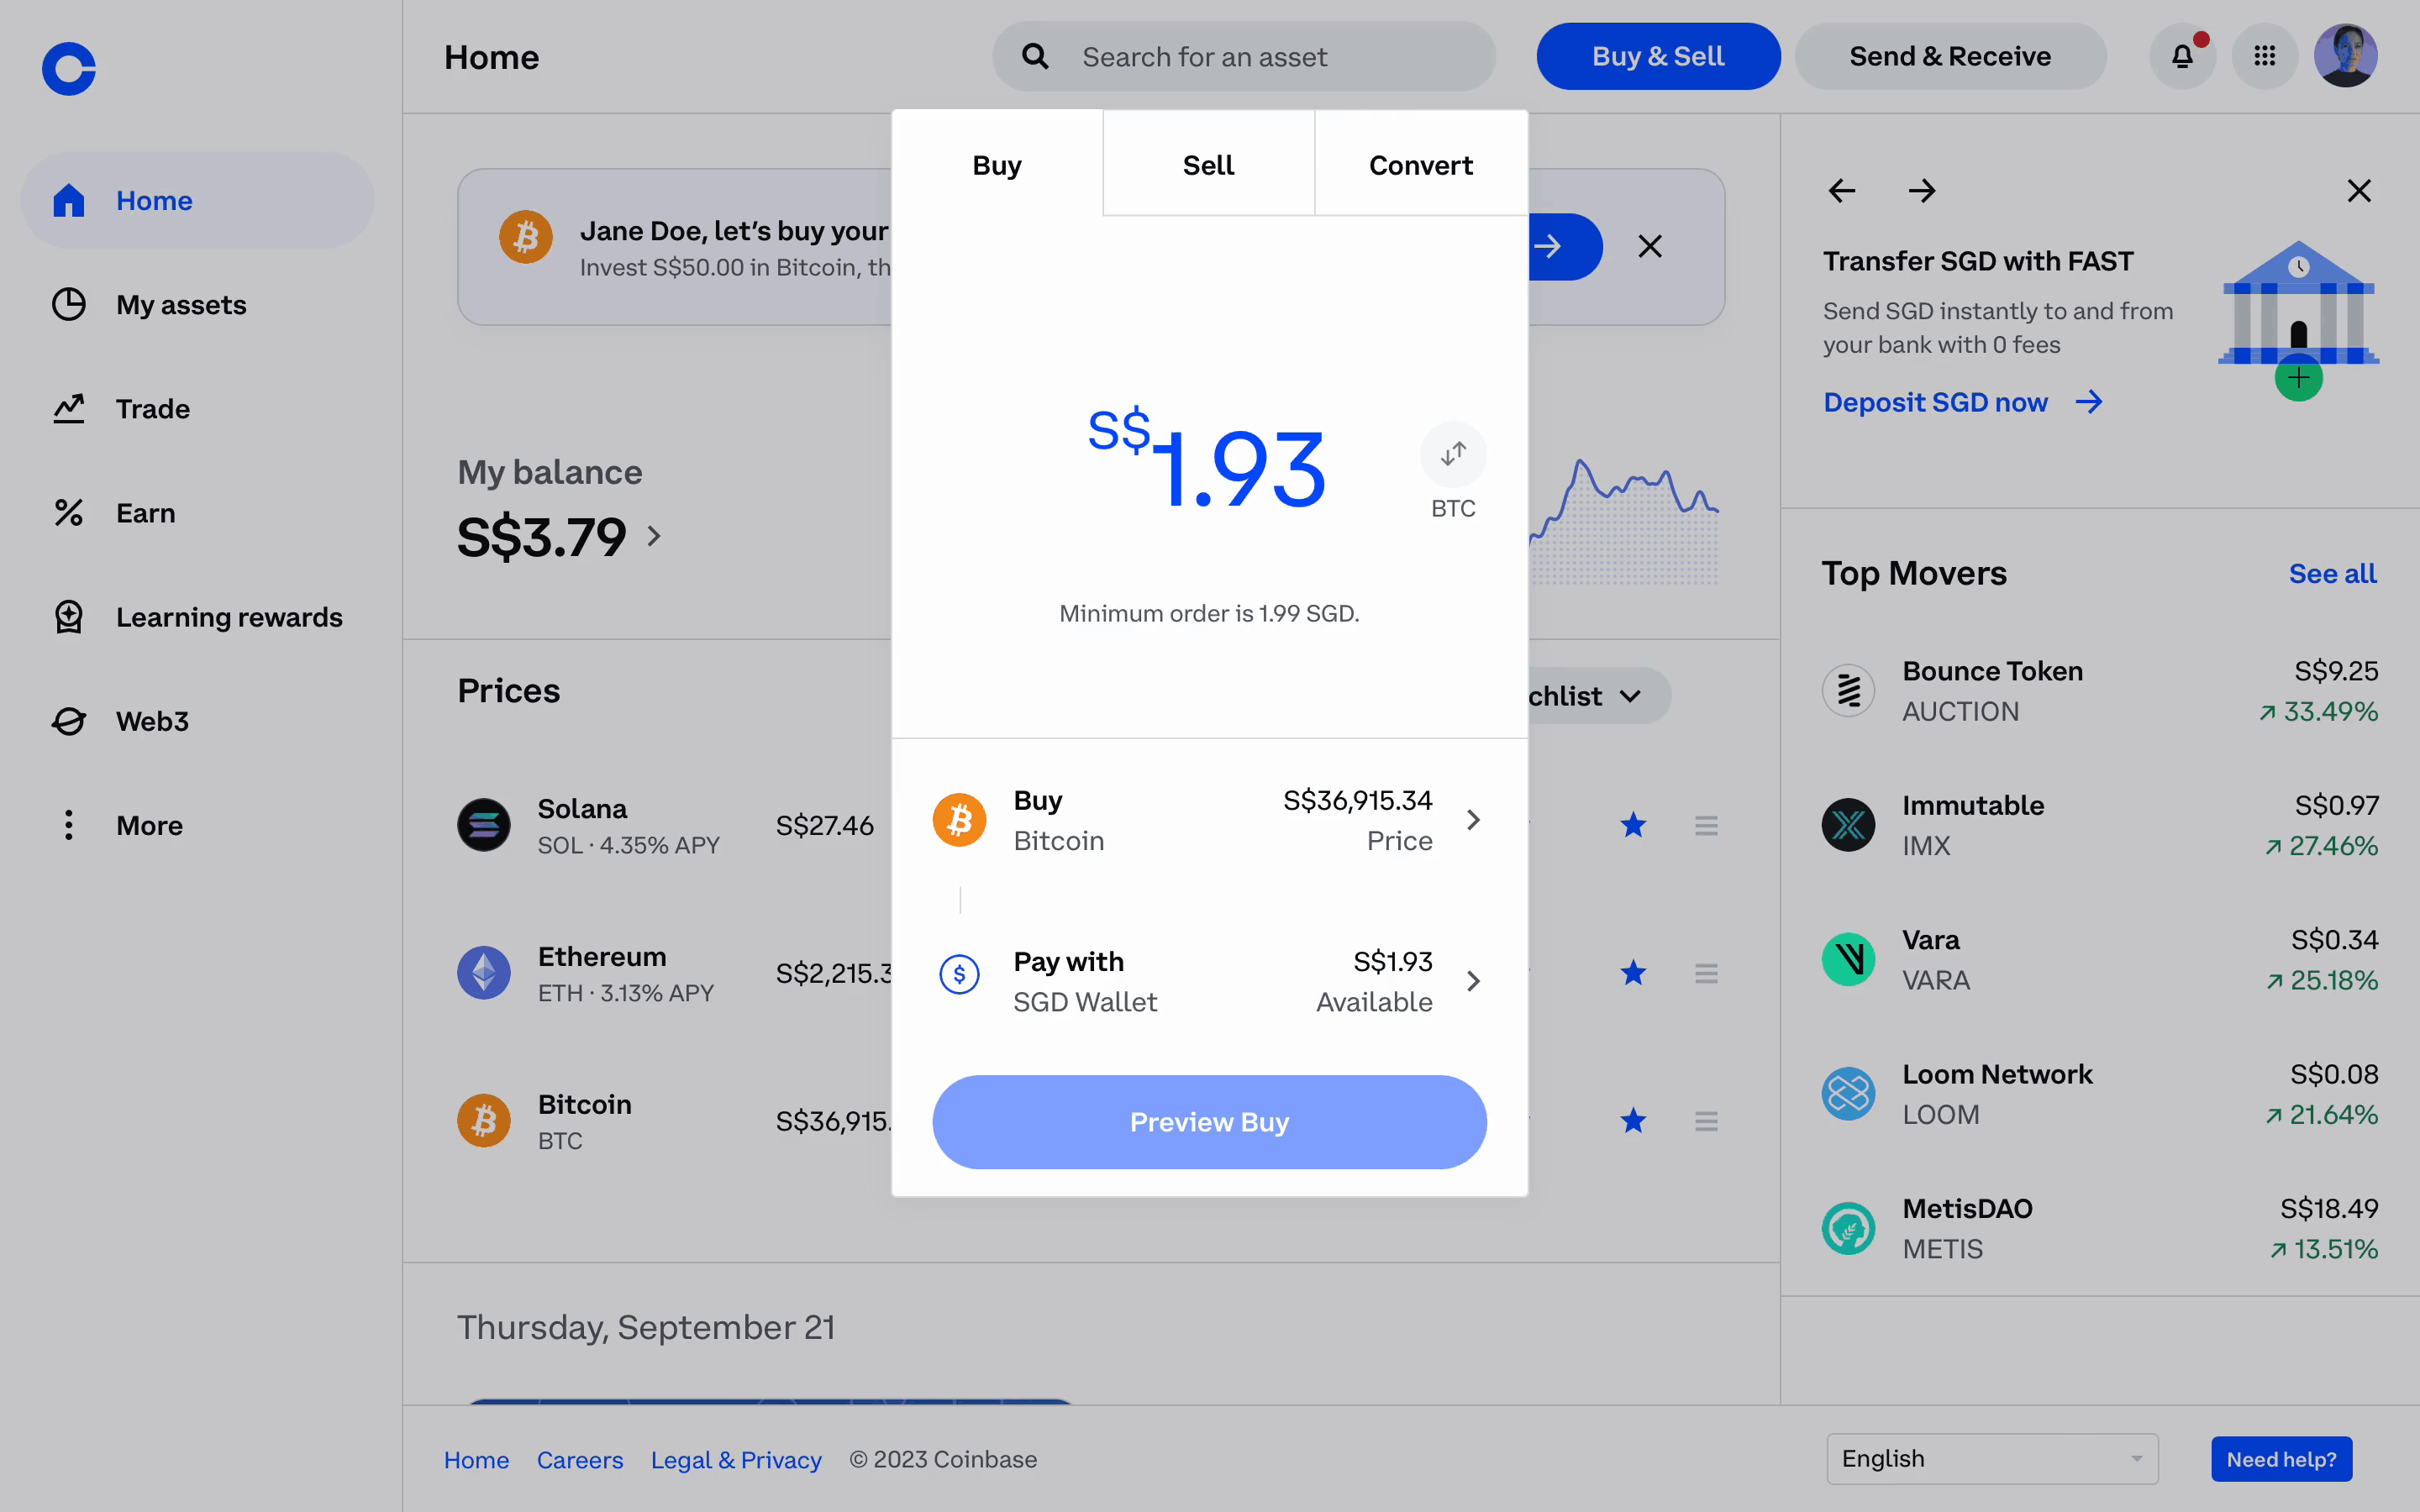The height and width of the screenshot is (1512, 2420).
Task: Toggle watchlist star for Bitcoin
Action: [1633, 1121]
